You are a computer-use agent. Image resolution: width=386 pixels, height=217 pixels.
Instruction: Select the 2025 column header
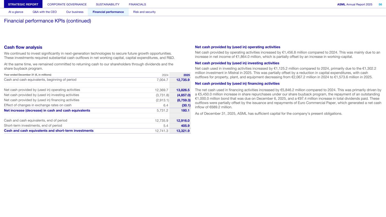pyautogui.click(x=186, y=75)
